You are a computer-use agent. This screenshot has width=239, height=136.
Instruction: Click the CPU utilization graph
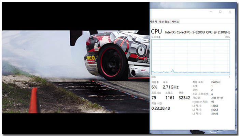(191, 57)
